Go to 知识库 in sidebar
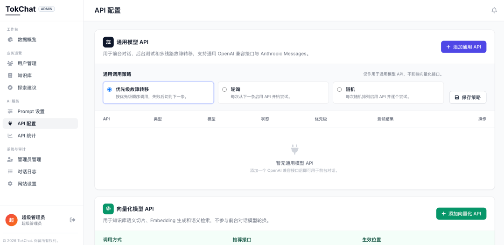 pos(40,75)
